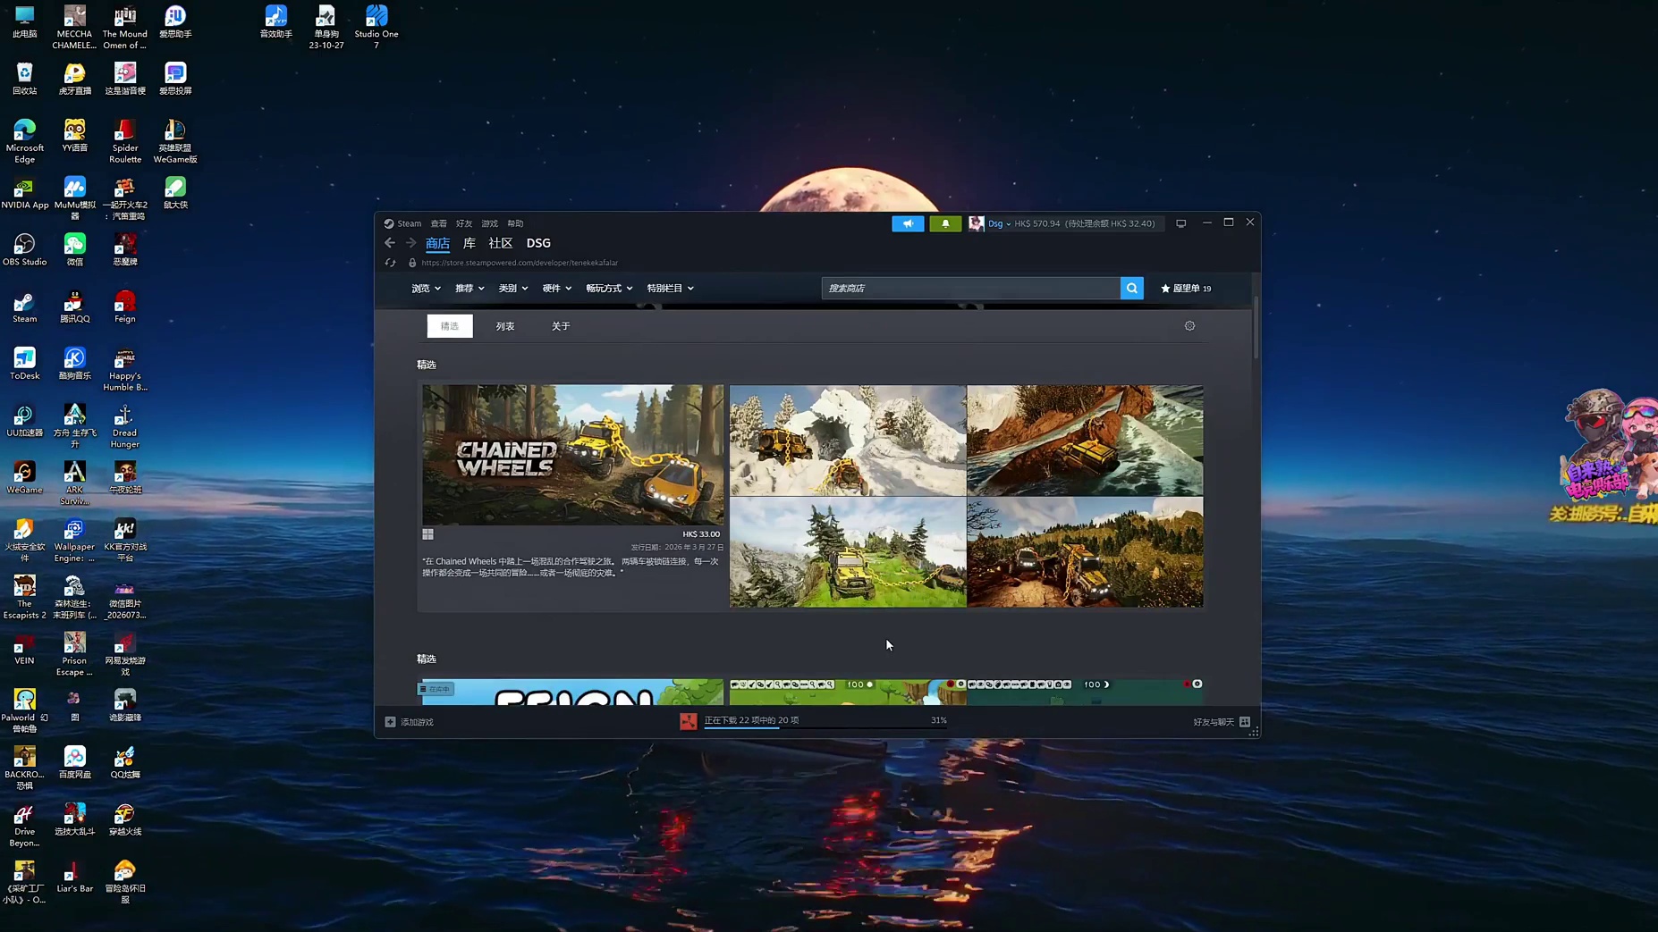Focus the 搜索商店 store search field
The height and width of the screenshot is (932, 1658).
[970, 289]
